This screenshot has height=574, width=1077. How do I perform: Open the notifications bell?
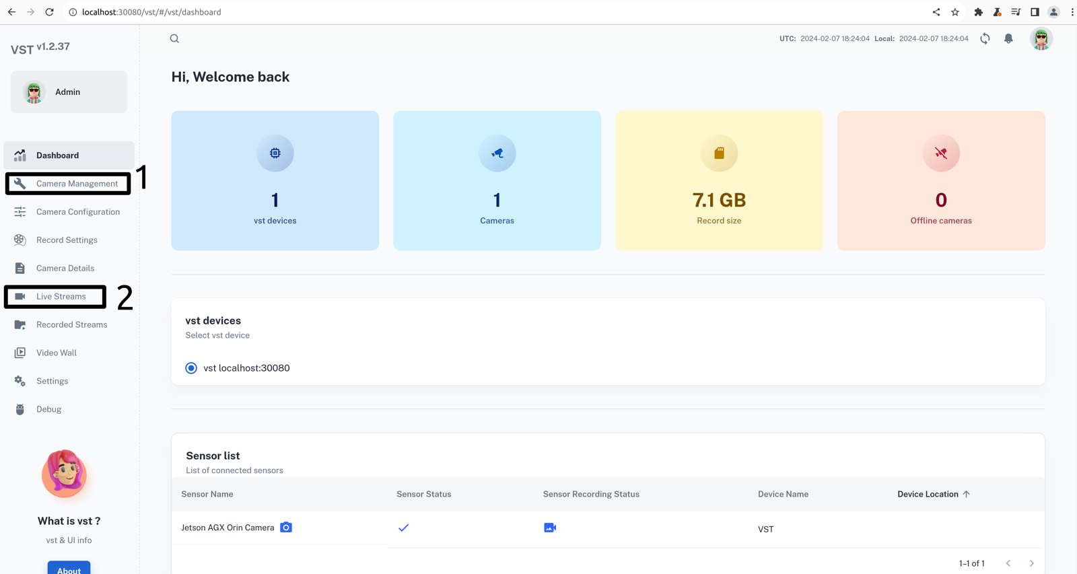(1008, 38)
